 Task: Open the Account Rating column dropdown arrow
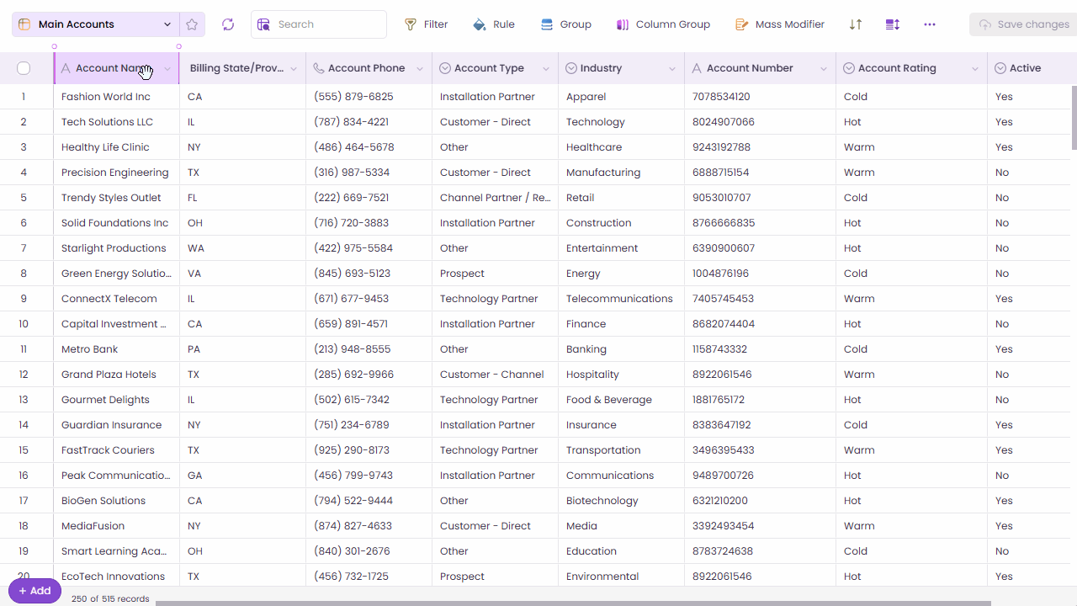[x=975, y=69]
